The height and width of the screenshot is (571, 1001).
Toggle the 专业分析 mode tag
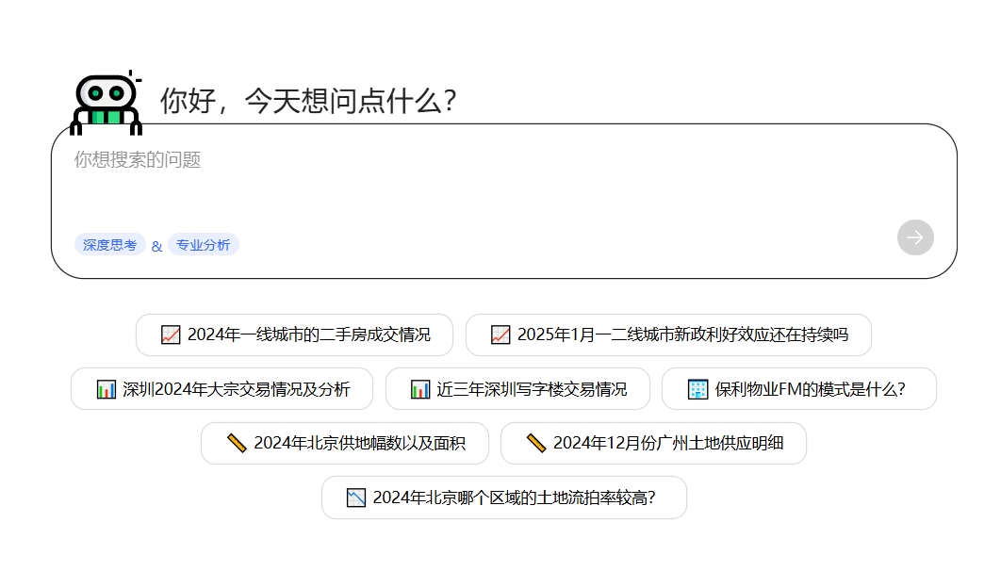203,245
